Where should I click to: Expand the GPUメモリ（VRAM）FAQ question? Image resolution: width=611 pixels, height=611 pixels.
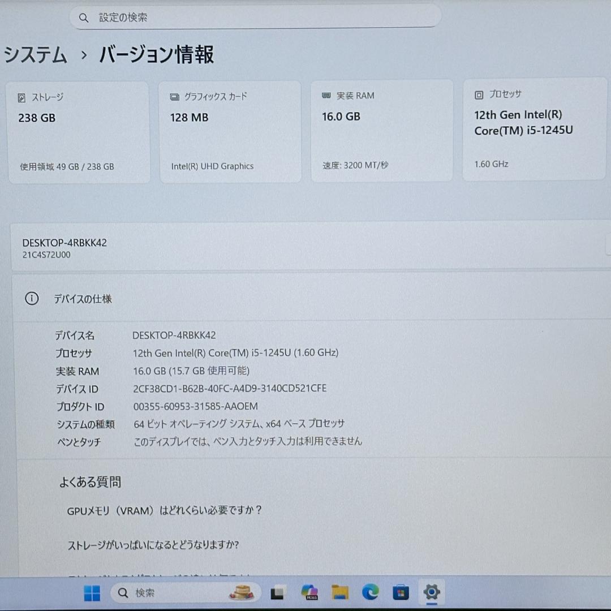point(164,510)
